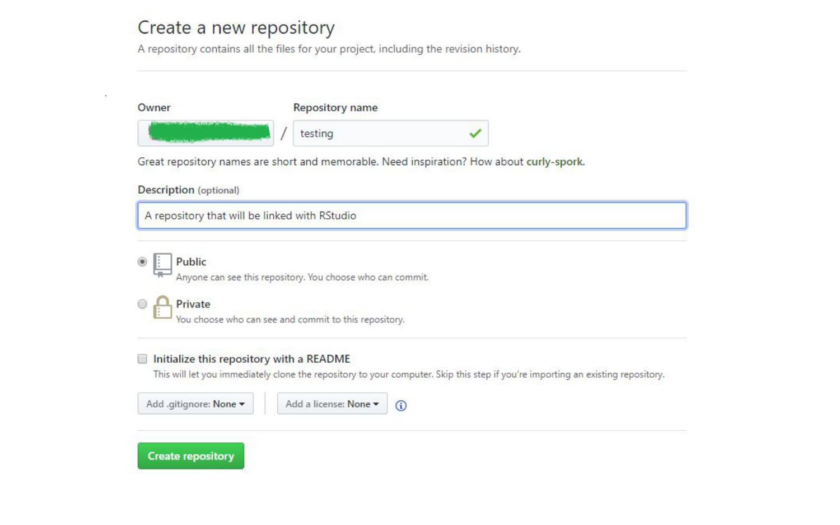Click the green checkmark in the repository name field
The height and width of the screenshot is (525, 840).
tap(475, 133)
